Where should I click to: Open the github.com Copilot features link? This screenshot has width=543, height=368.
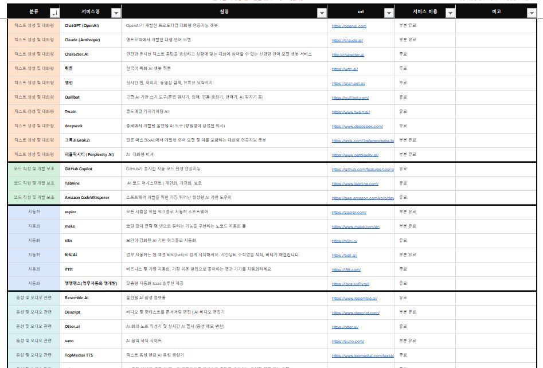tap(362, 169)
